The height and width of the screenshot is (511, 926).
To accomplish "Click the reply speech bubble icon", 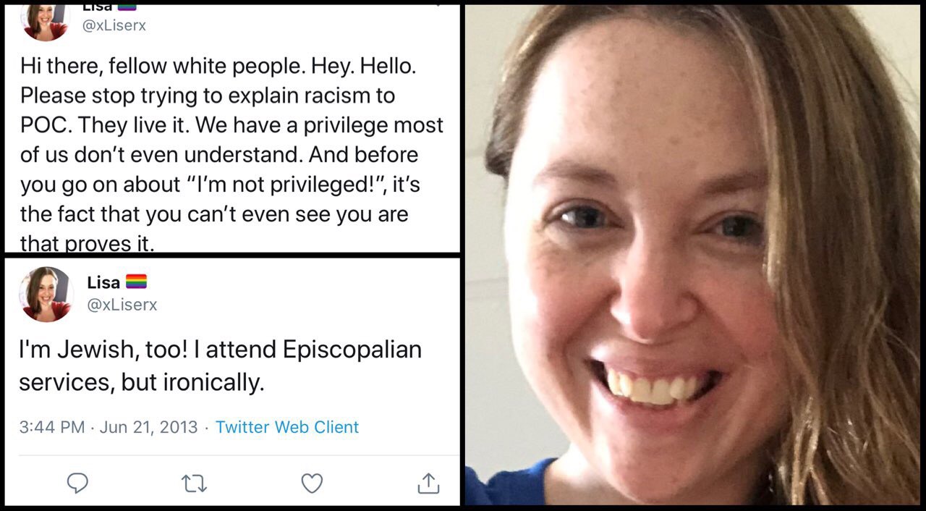I will (x=77, y=483).
